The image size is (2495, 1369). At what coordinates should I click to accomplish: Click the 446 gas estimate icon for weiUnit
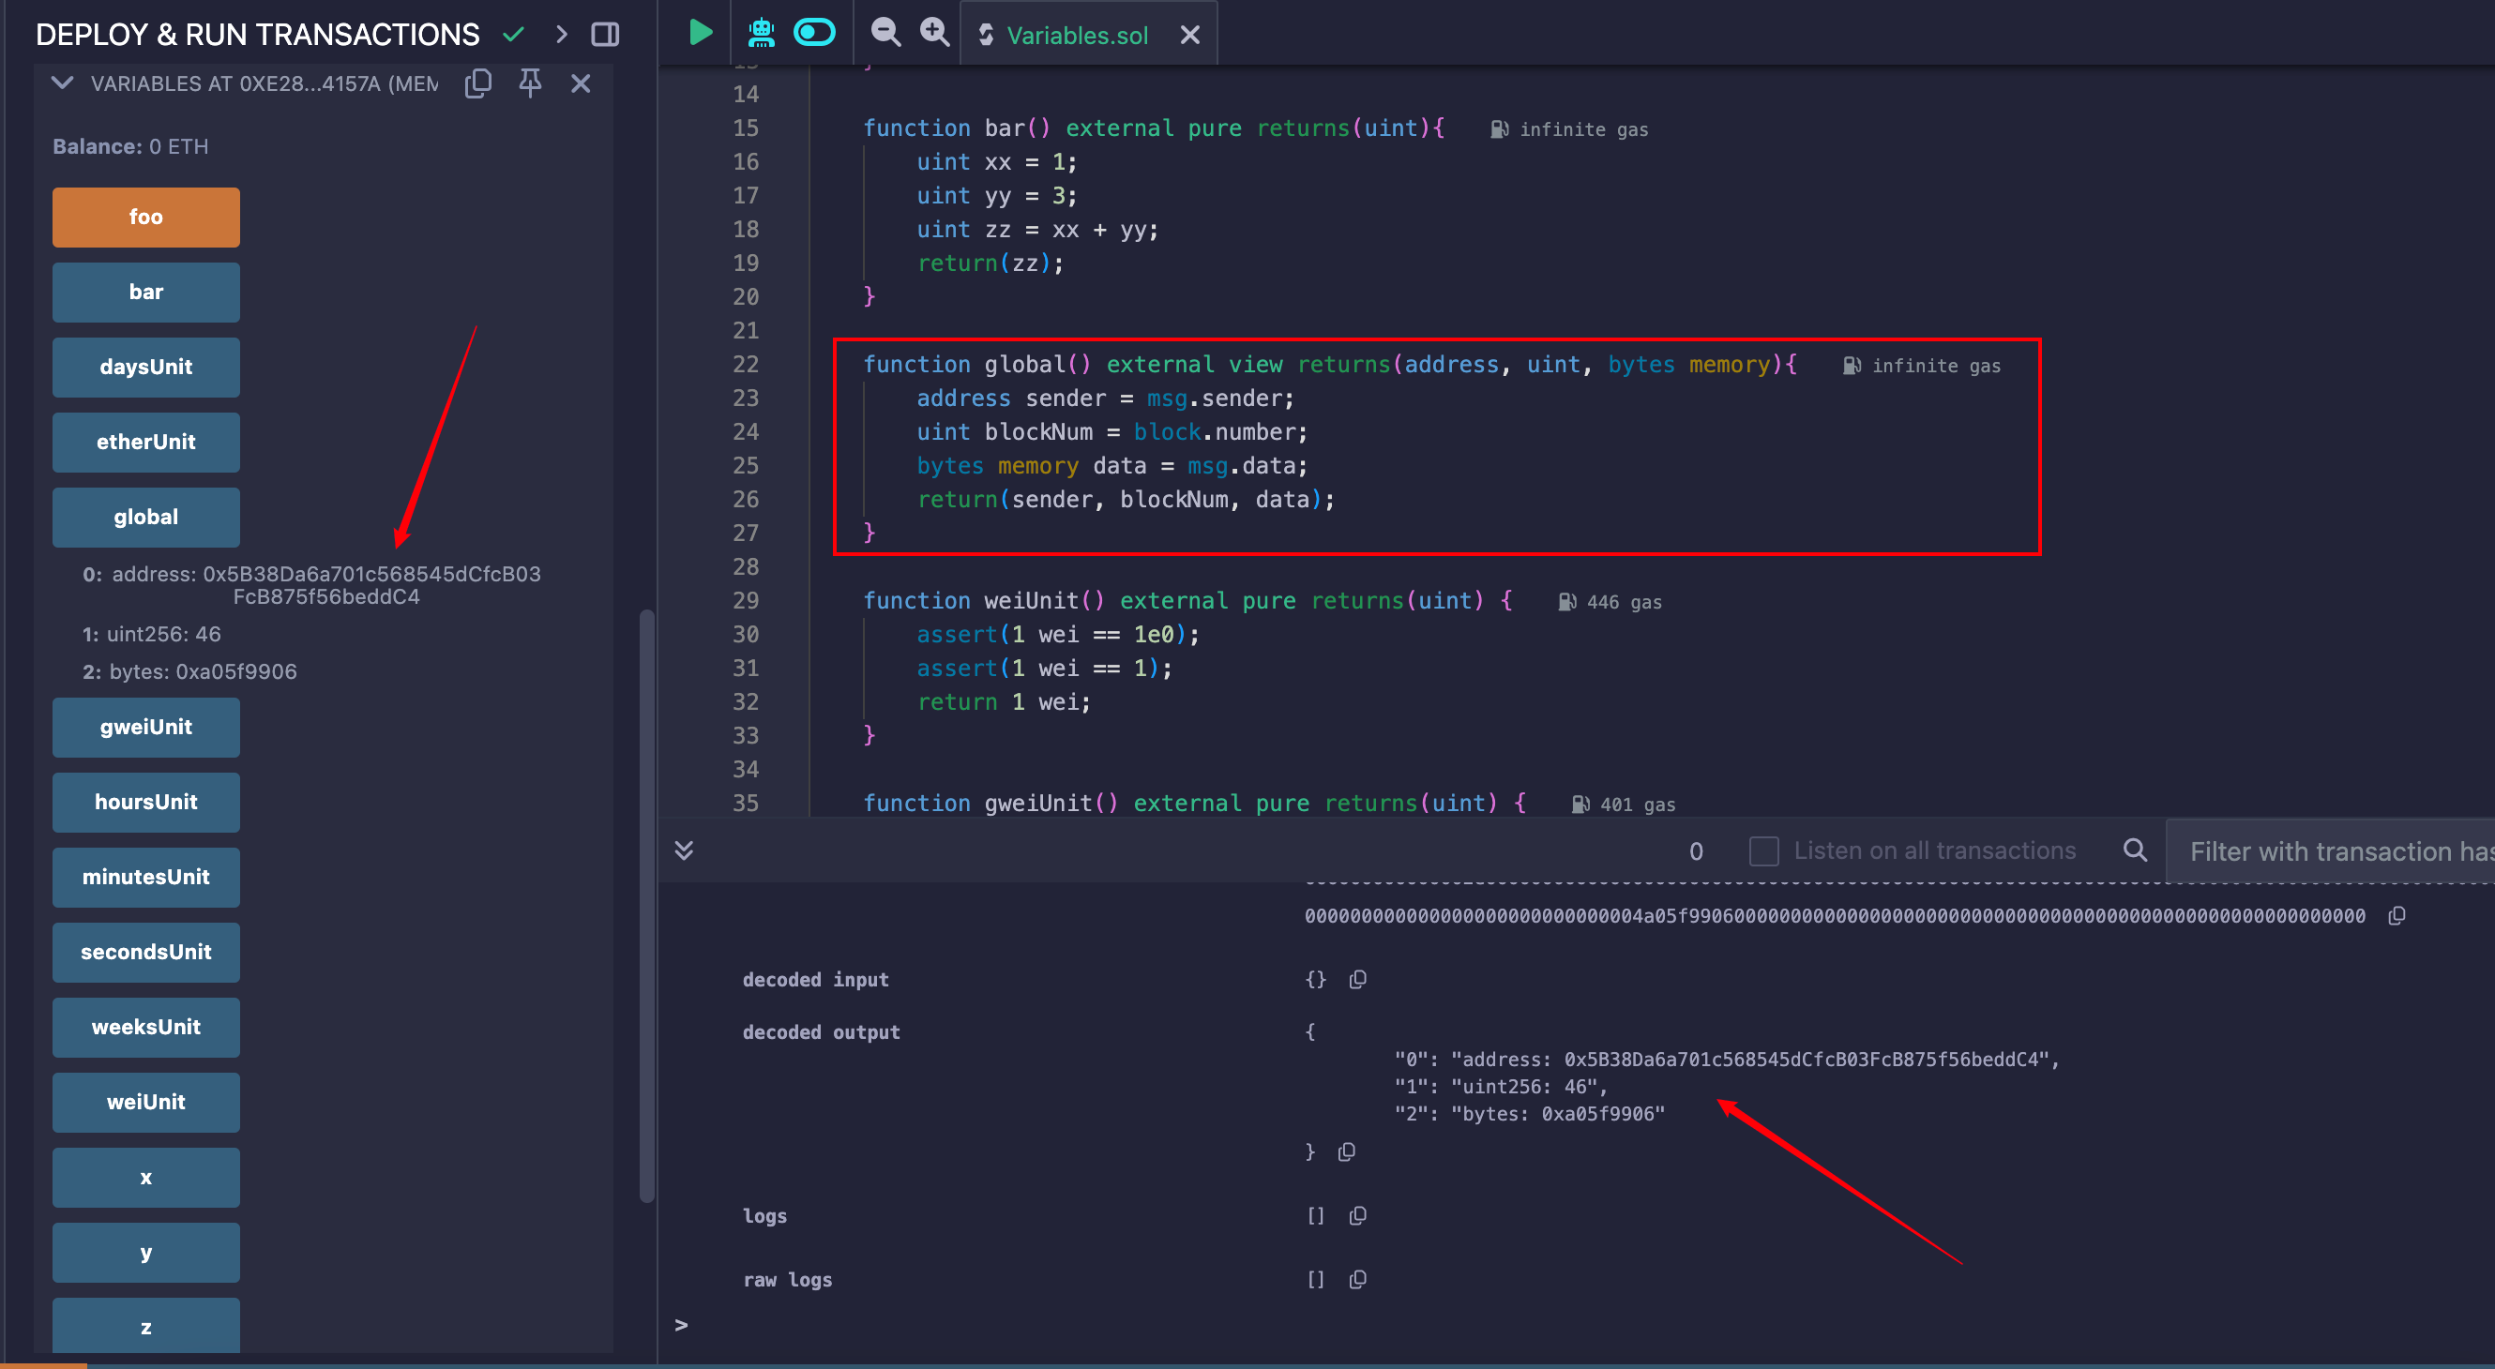click(1567, 602)
